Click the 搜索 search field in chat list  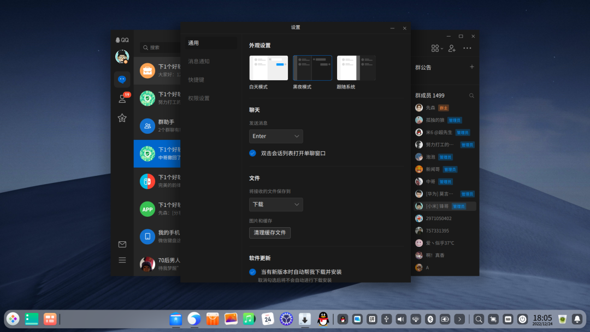161,48
